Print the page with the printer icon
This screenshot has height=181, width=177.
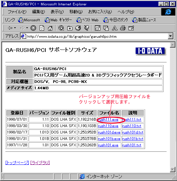[123, 28]
